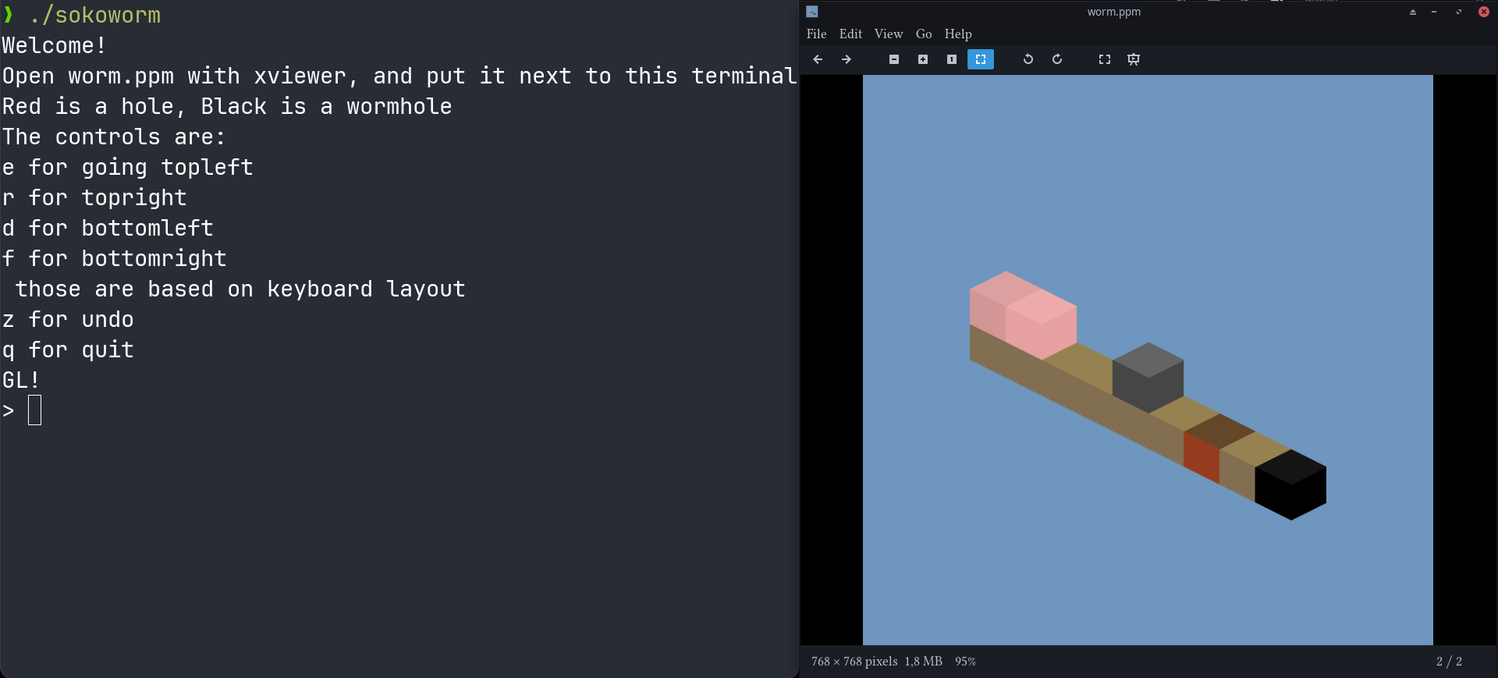Go to the previous image in xviewer
The image size is (1498, 678).
pos(818,59)
